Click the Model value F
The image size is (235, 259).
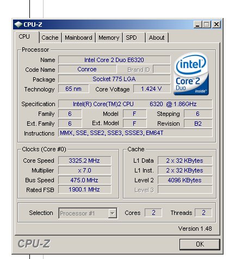pos(135,114)
